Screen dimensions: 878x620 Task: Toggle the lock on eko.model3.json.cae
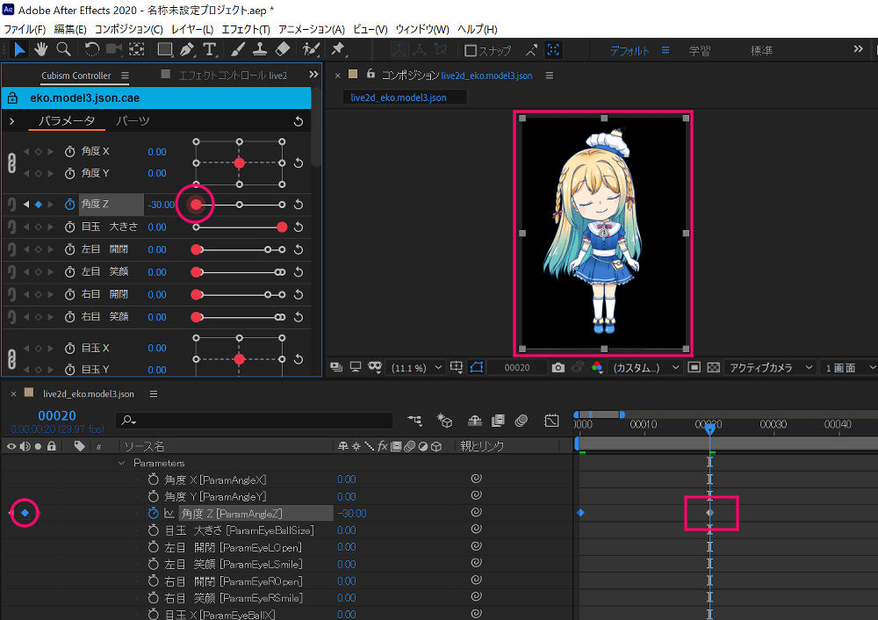(12, 98)
